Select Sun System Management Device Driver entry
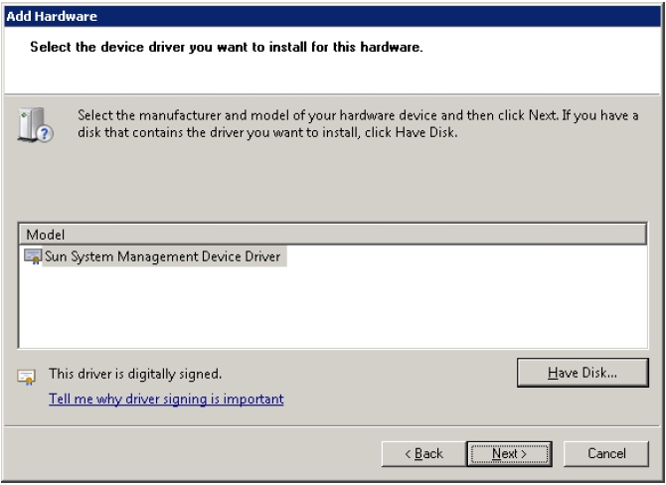The width and height of the screenshot is (666, 485). tap(163, 256)
